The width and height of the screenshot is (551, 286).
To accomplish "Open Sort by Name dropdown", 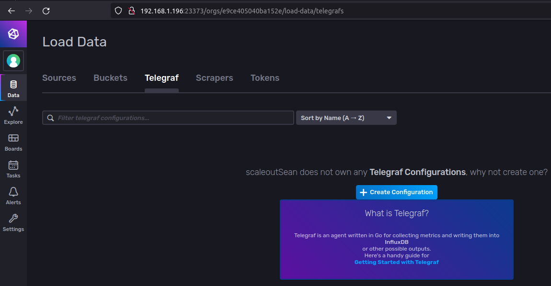I will point(346,118).
